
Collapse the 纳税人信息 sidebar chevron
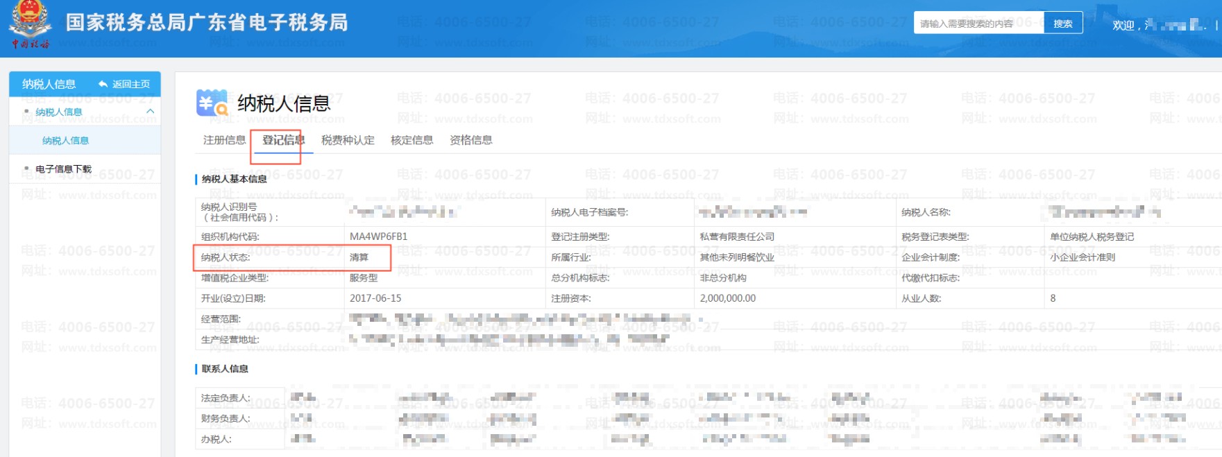(150, 112)
